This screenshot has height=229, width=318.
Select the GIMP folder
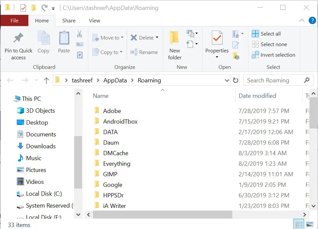coord(106,174)
